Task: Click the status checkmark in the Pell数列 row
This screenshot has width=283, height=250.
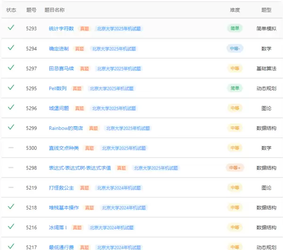Action: coord(11,88)
